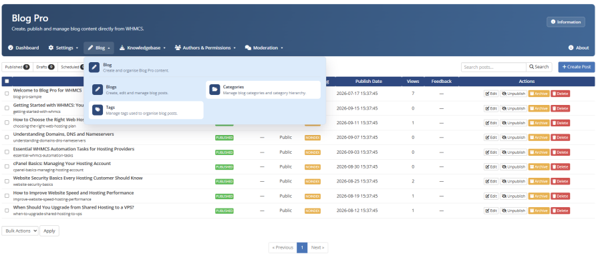Screen dimensions: 596x260
Task: Expand the Settings menu arrow
Action: (77, 48)
